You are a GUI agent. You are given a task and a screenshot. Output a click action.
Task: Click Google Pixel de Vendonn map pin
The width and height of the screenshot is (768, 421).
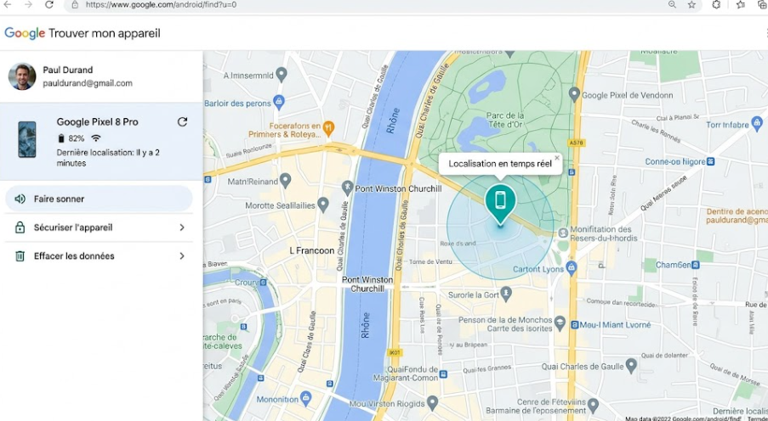tap(574, 94)
